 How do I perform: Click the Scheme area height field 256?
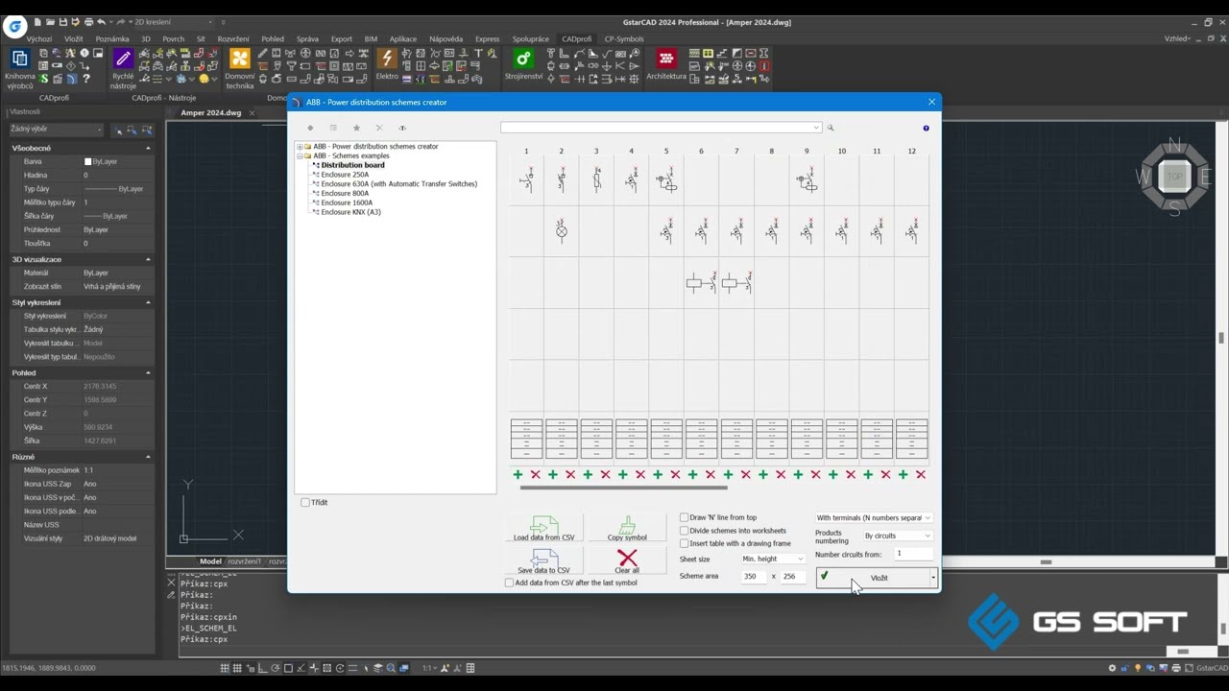coord(793,576)
